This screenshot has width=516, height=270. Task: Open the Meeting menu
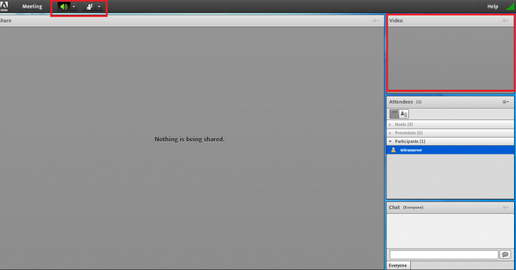pyautogui.click(x=32, y=6)
